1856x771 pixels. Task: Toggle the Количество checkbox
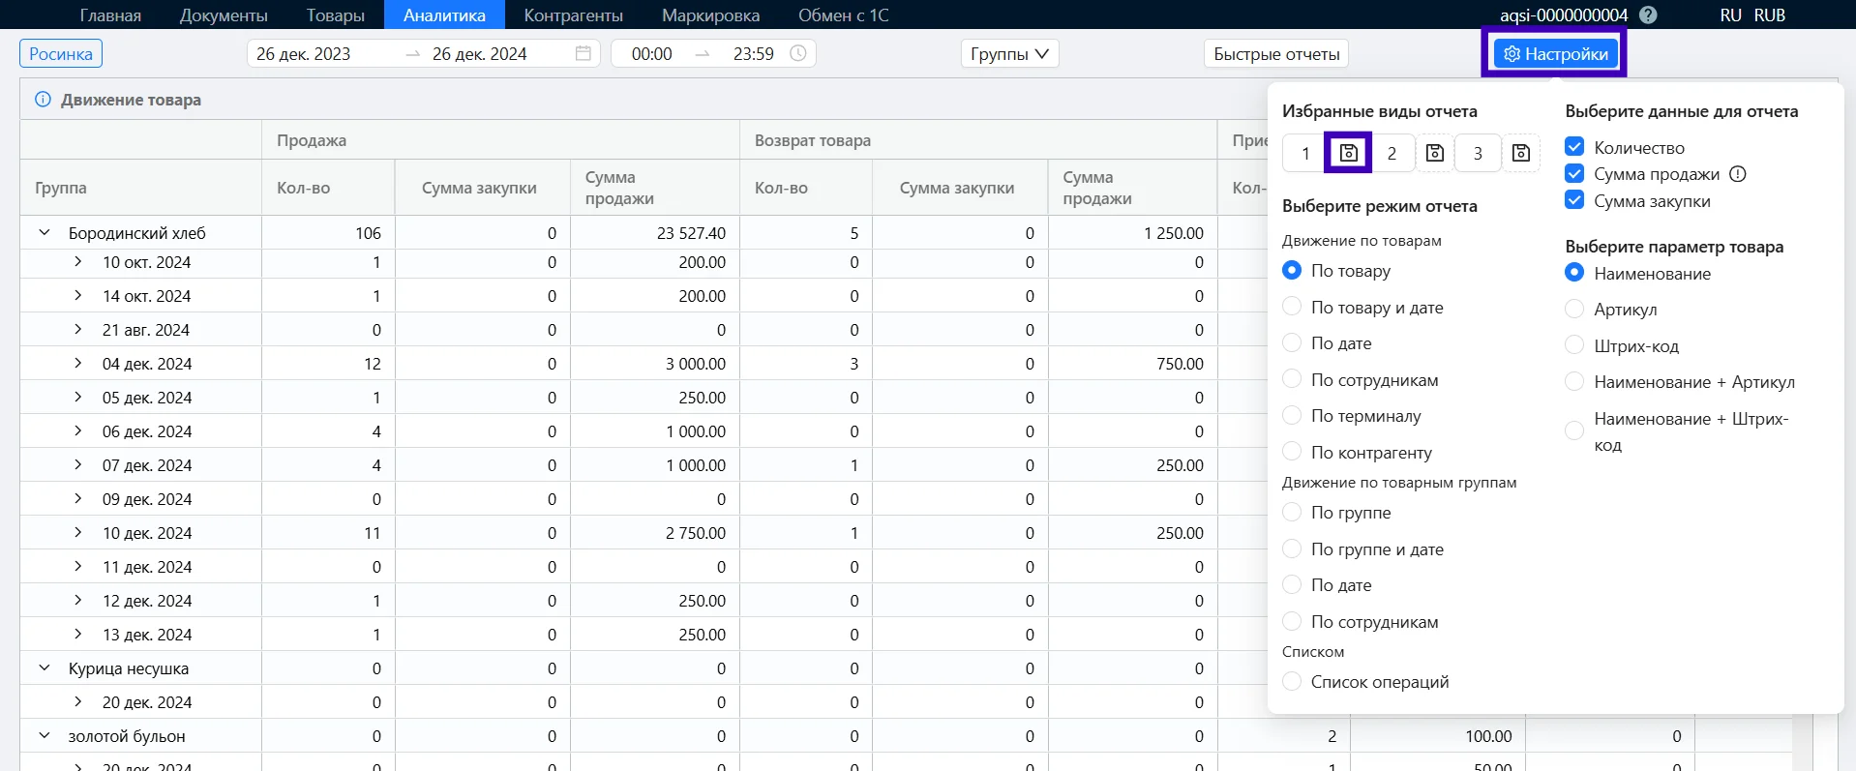tap(1574, 147)
